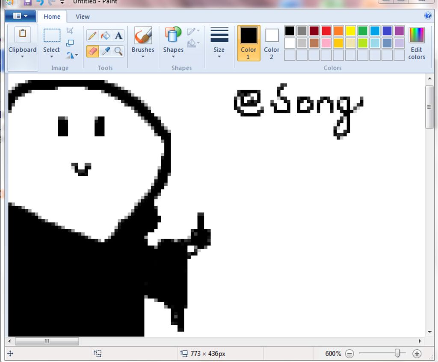The height and width of the screenshot is (362, 438).
Task: Pick the yellow color swatch
Action: coord(351,31)
